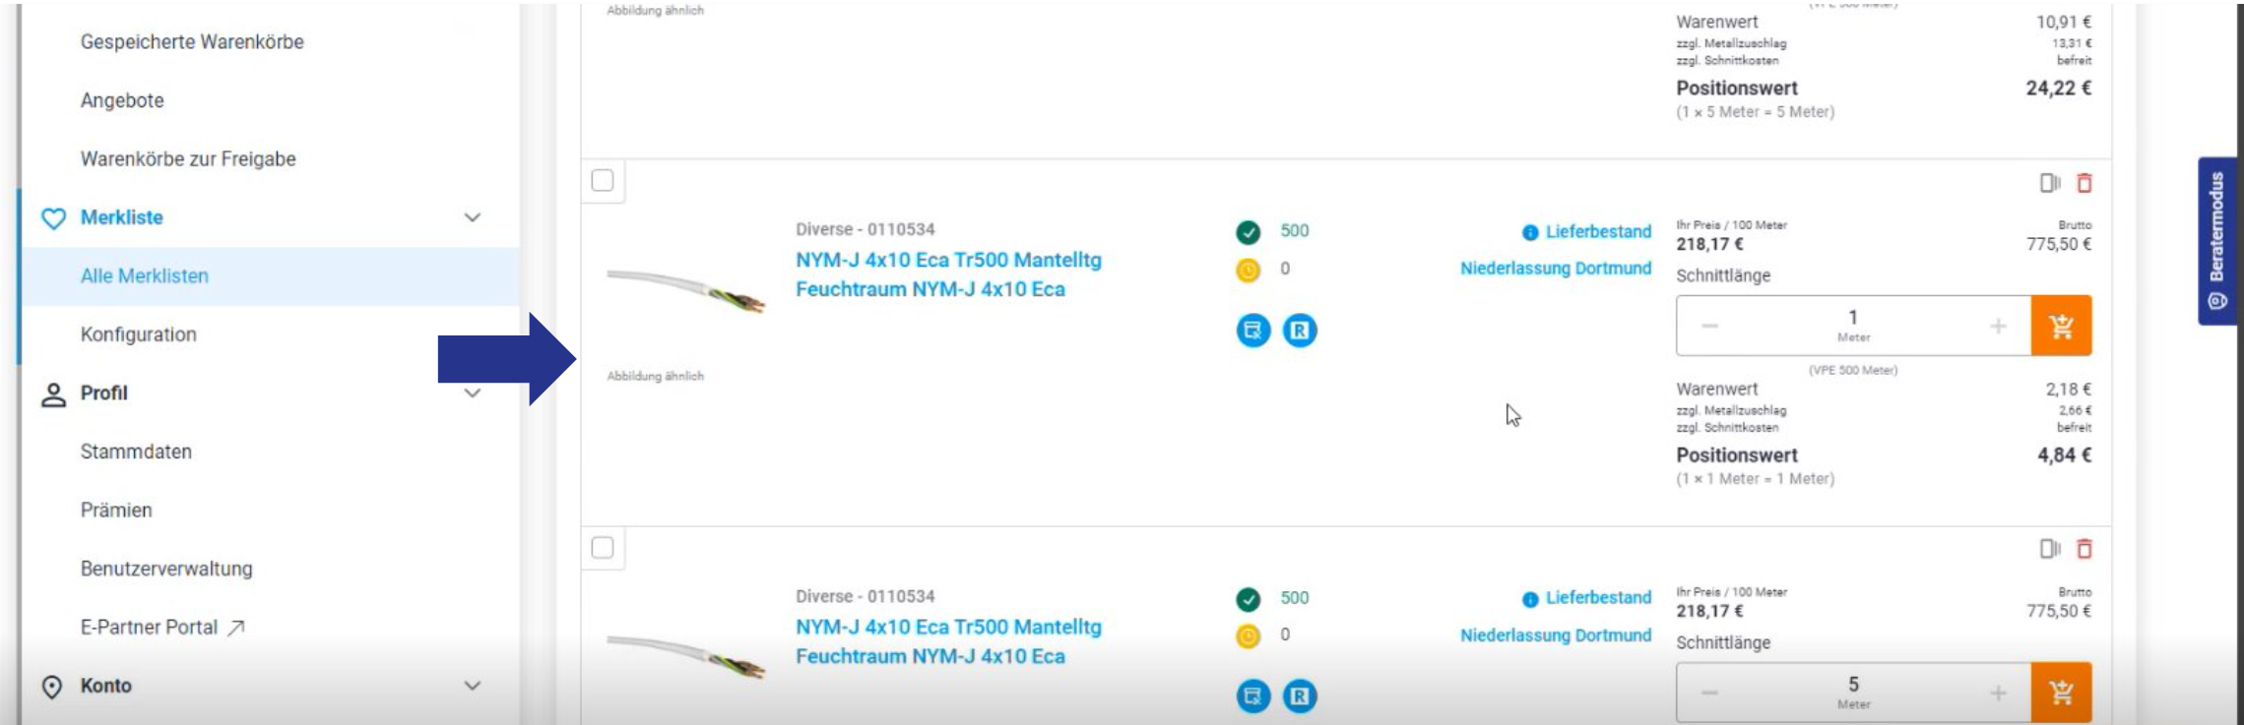The height and width of the screenshot is (725, 2244).
Task: Open Stammdaten entry
Action: pos(136,452)
